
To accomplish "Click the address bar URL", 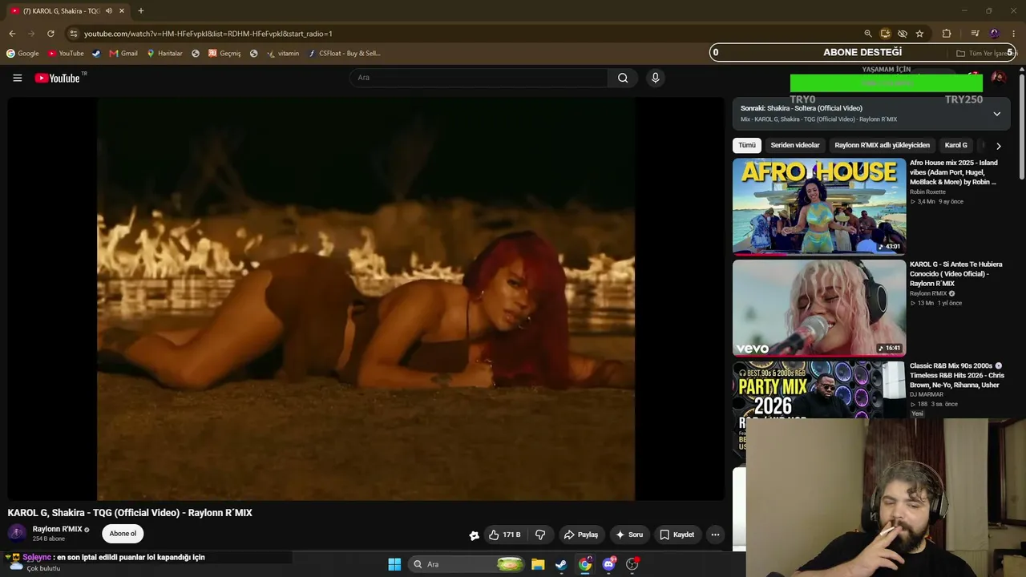I will [208, 34].
